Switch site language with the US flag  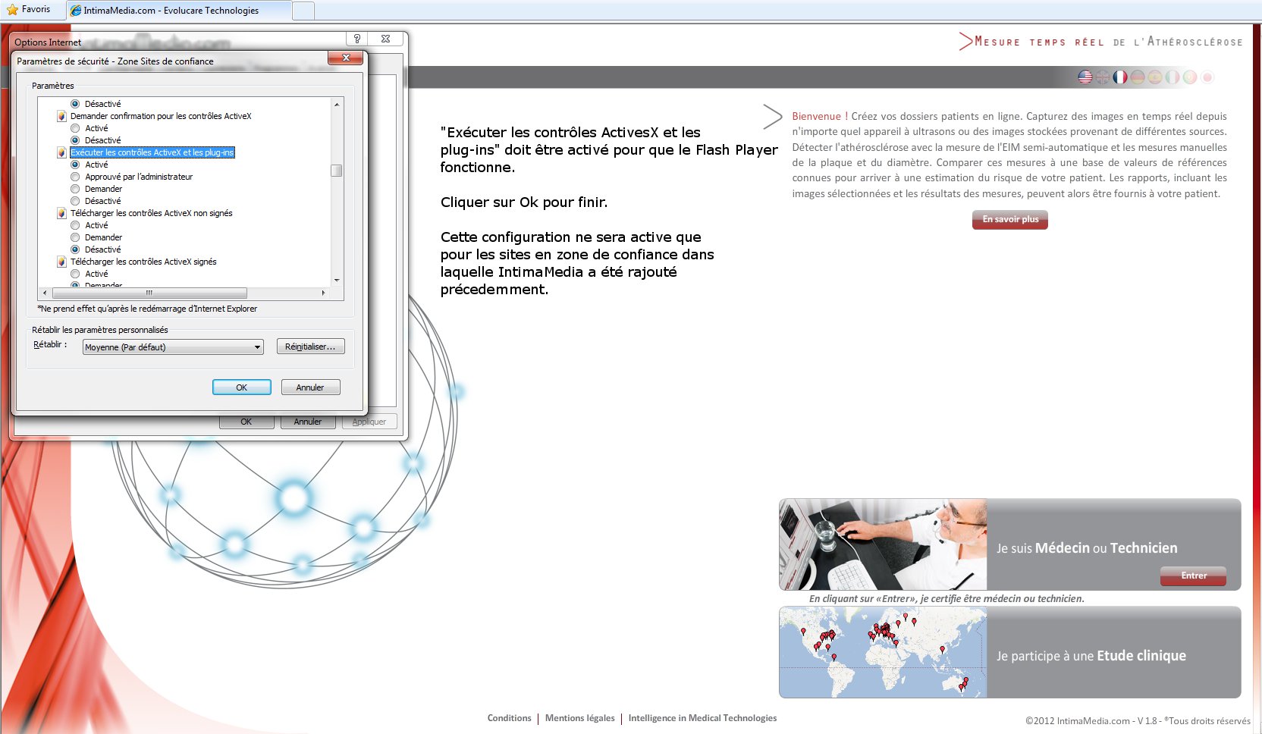pyautogui.click(x=1085, y=77)
